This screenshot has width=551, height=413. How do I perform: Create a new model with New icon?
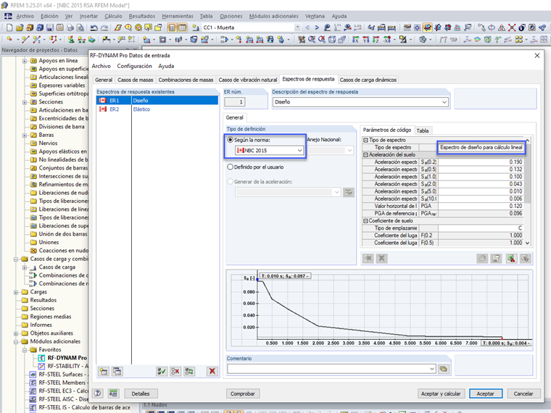click(10, 28)
